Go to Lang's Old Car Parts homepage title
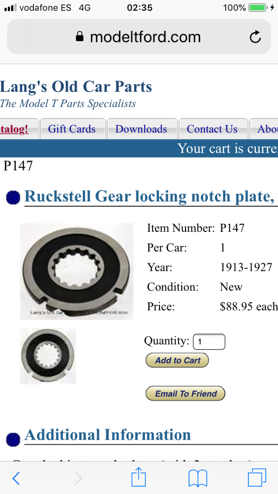This screenshot has height=494, width=278. (76, 87)
